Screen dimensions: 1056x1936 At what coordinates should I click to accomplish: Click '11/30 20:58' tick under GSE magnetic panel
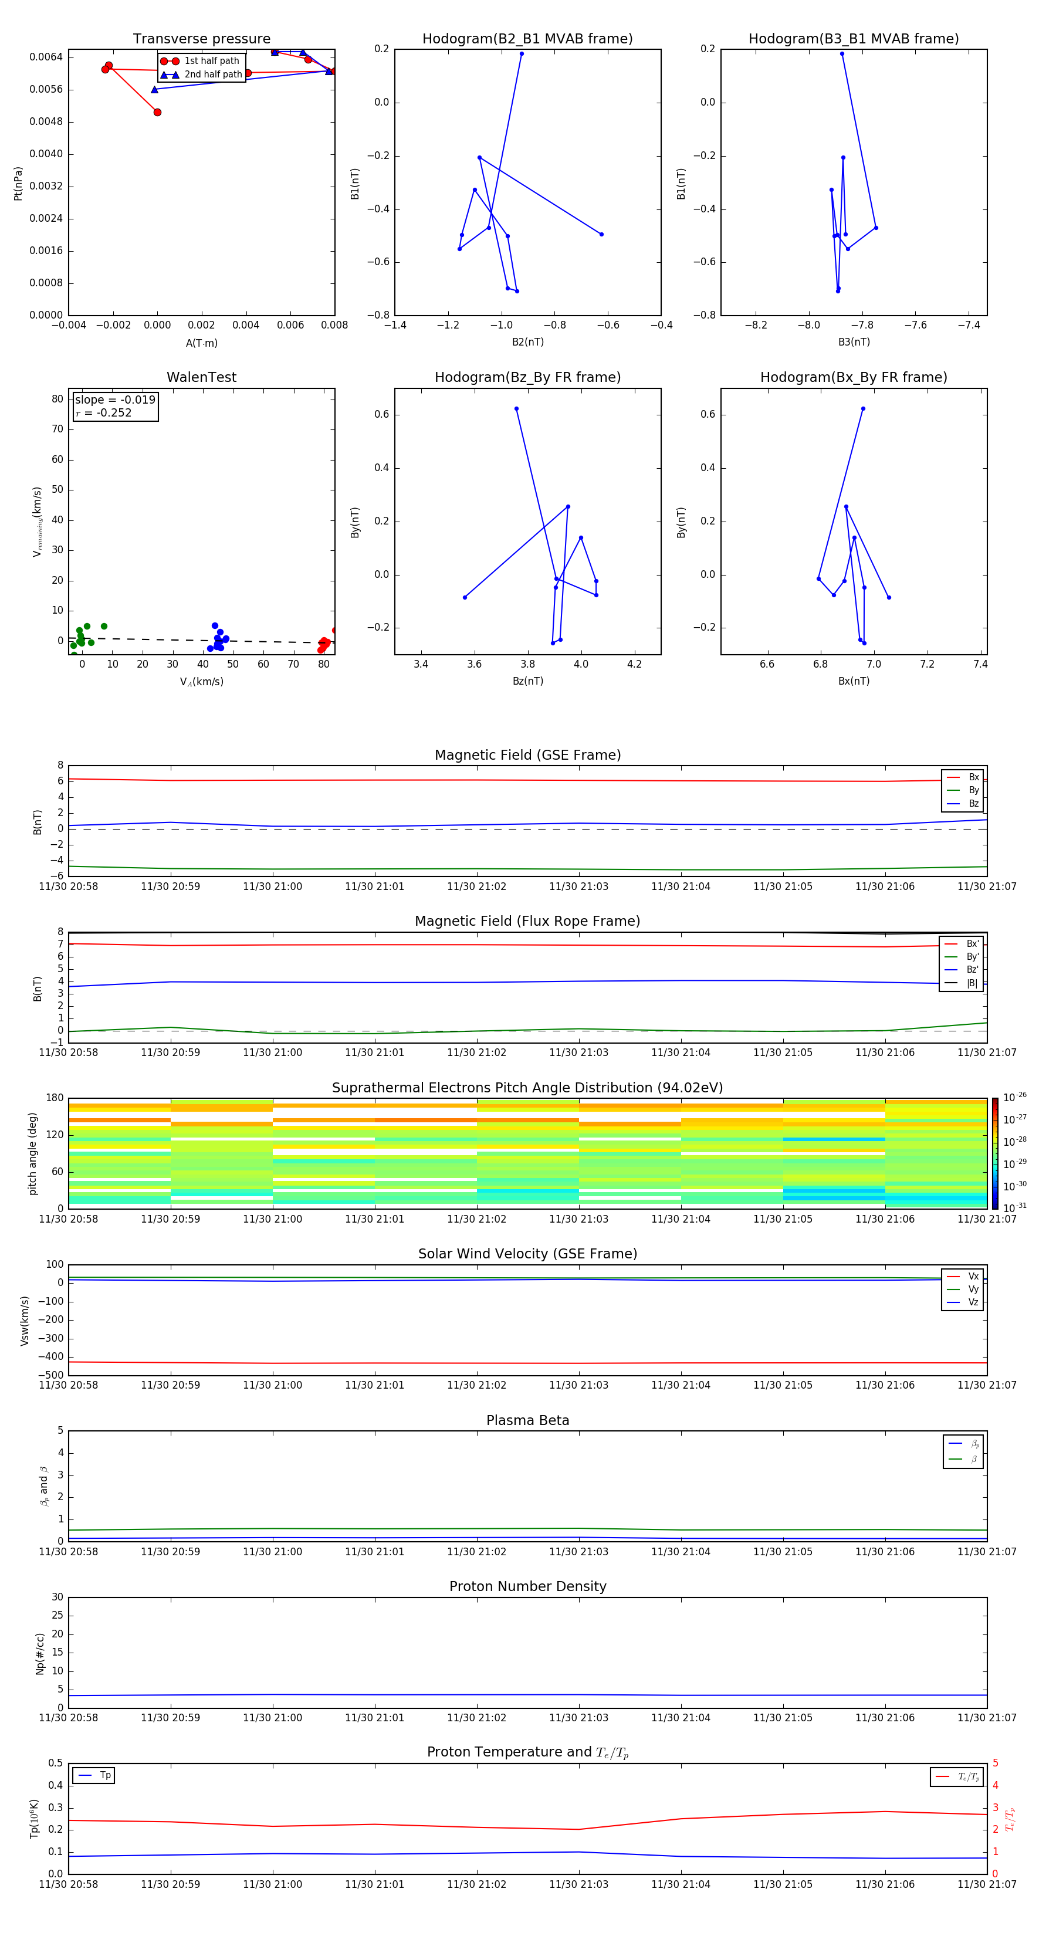point(69,887)
